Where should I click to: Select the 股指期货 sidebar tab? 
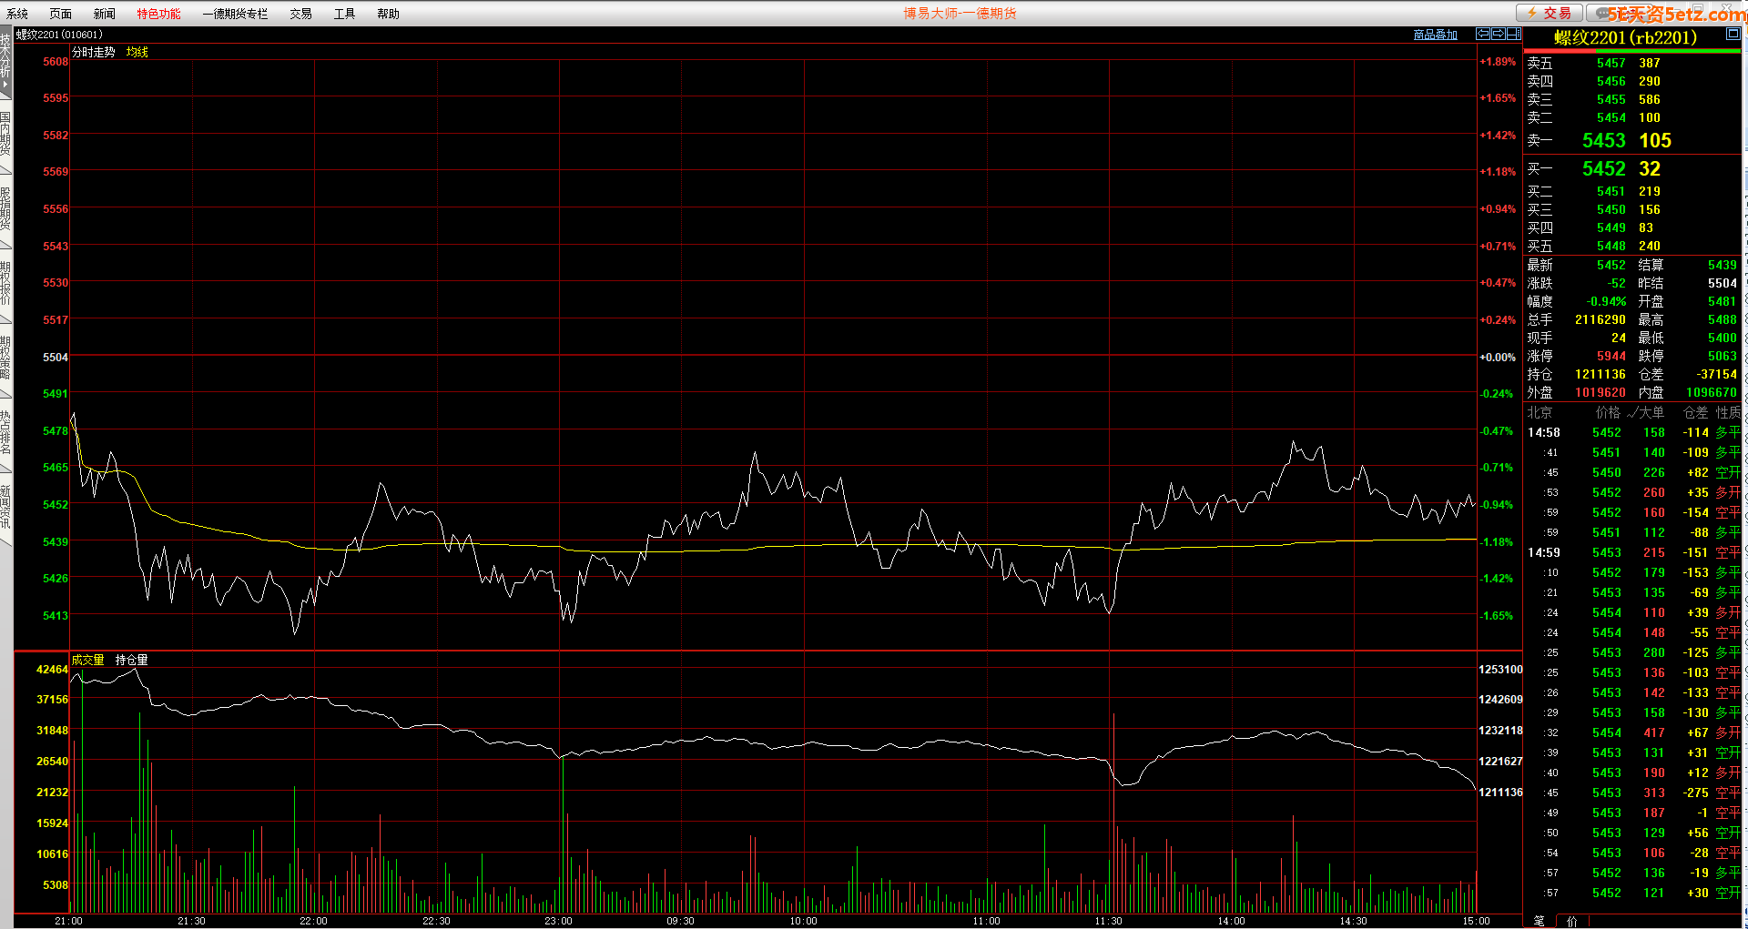(5, 208)
